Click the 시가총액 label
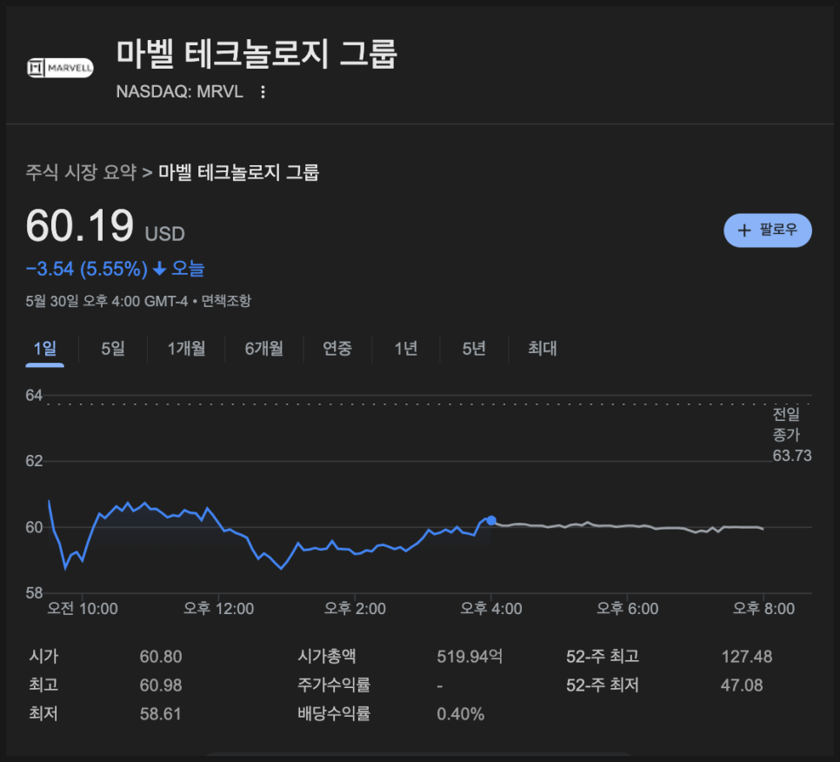 tap(327, 657)
